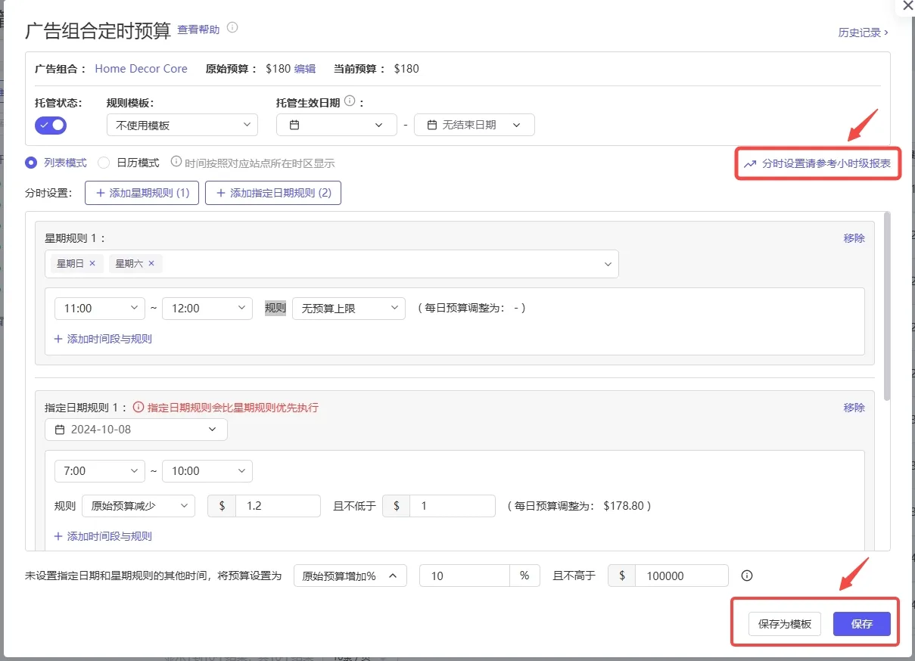Open the 托管生效日期 start date picker

[337, 125]
